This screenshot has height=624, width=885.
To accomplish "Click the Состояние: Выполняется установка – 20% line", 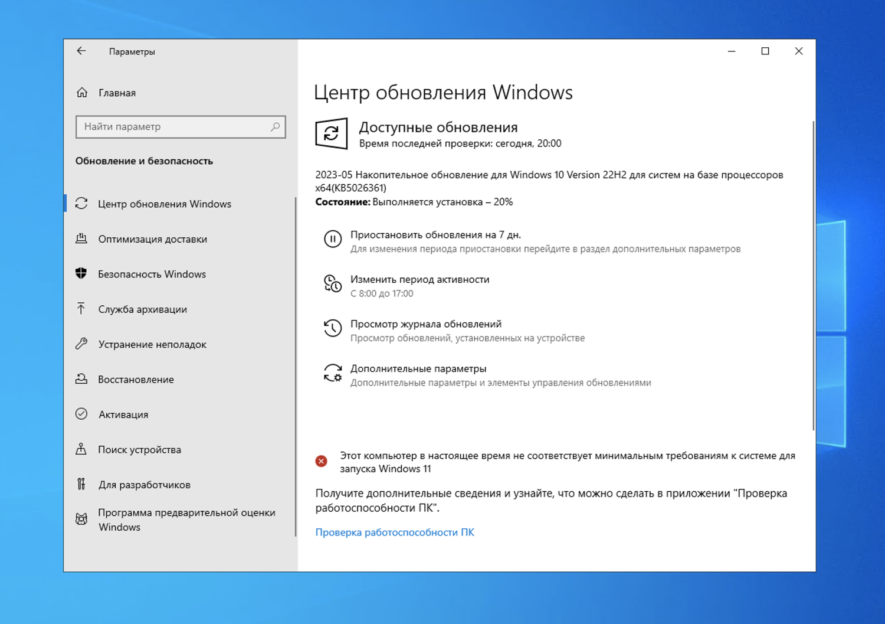I will point(414,202).
